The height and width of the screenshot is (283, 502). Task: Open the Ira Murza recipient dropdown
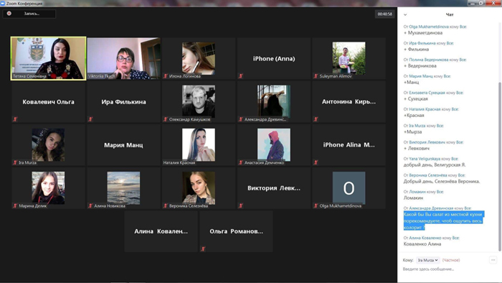pos(427,260)
